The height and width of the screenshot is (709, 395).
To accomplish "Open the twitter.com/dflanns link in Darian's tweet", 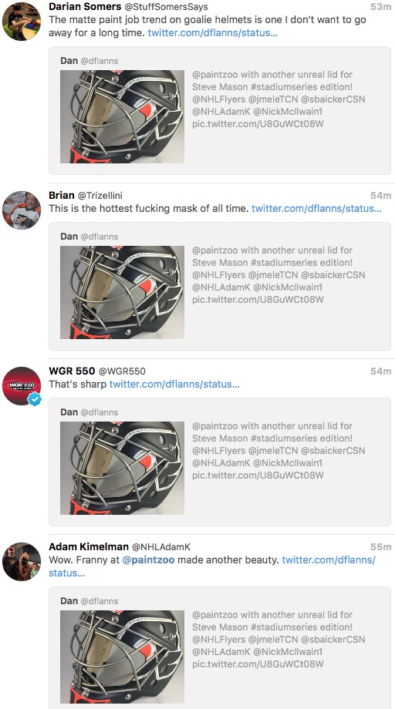I will tap(213, 33).
